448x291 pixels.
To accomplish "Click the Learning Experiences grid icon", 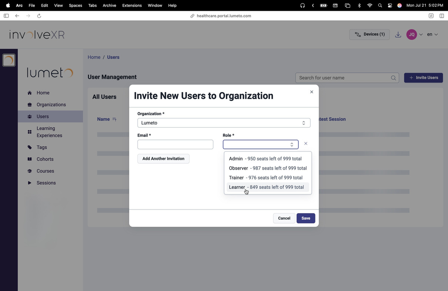I will [x=30, y=132].
